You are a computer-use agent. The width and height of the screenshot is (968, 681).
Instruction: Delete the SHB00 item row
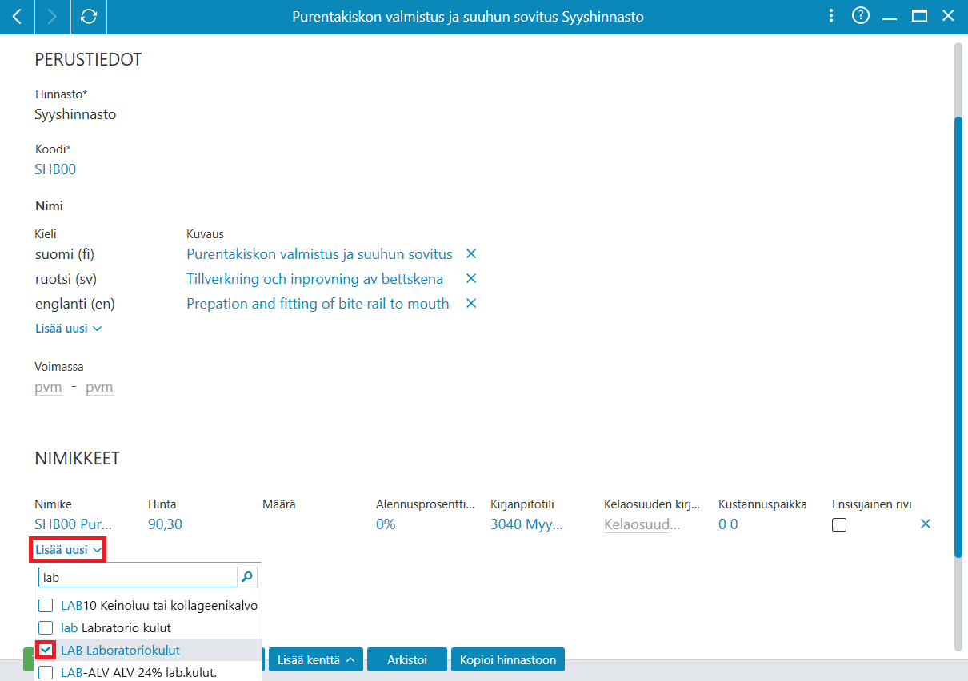pyautogui.click(x=926, y=524)
